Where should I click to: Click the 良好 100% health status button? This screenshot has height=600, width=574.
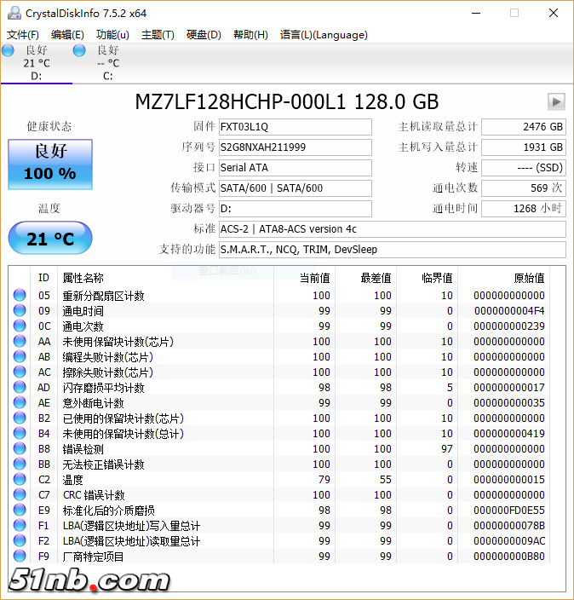[x=49, y=164]
